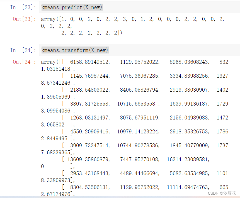Click value 1145.76987244 in output

coord(90,76)
